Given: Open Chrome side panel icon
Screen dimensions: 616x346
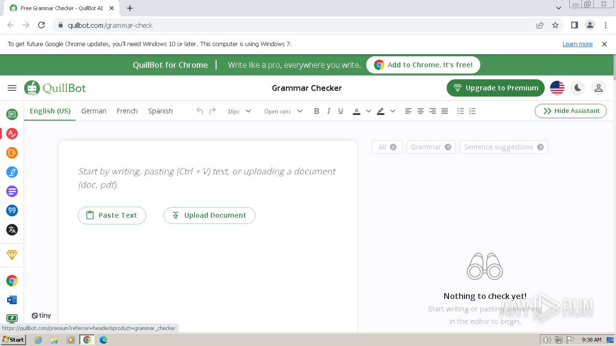Looking at the screenshot, I should click(575, 25).
